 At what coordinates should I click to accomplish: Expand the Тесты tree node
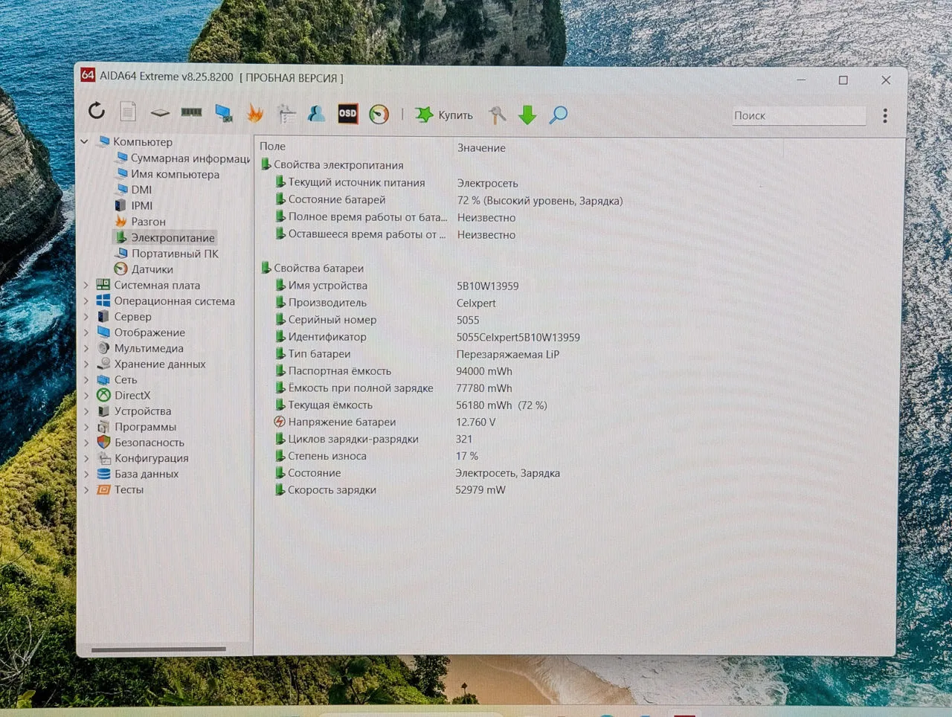(x=86, y=489)
